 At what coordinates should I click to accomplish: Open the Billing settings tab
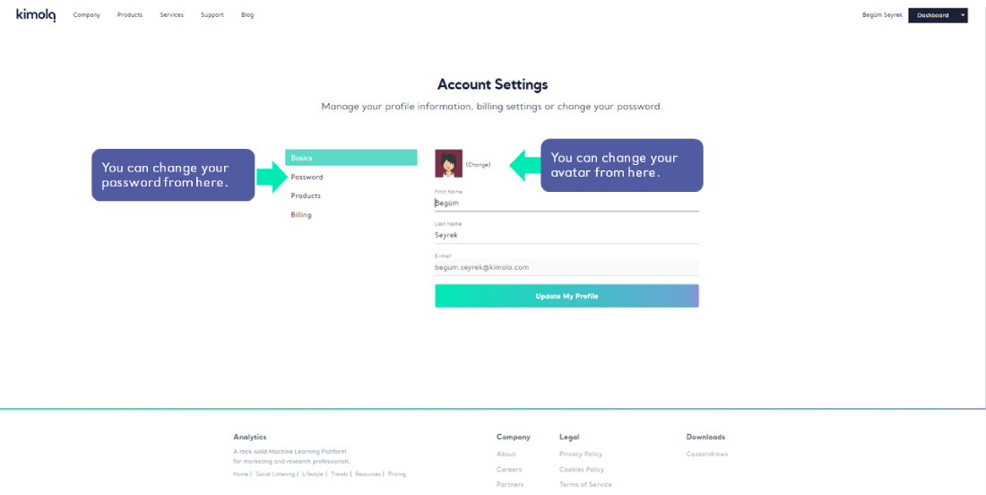coord(301,215)
